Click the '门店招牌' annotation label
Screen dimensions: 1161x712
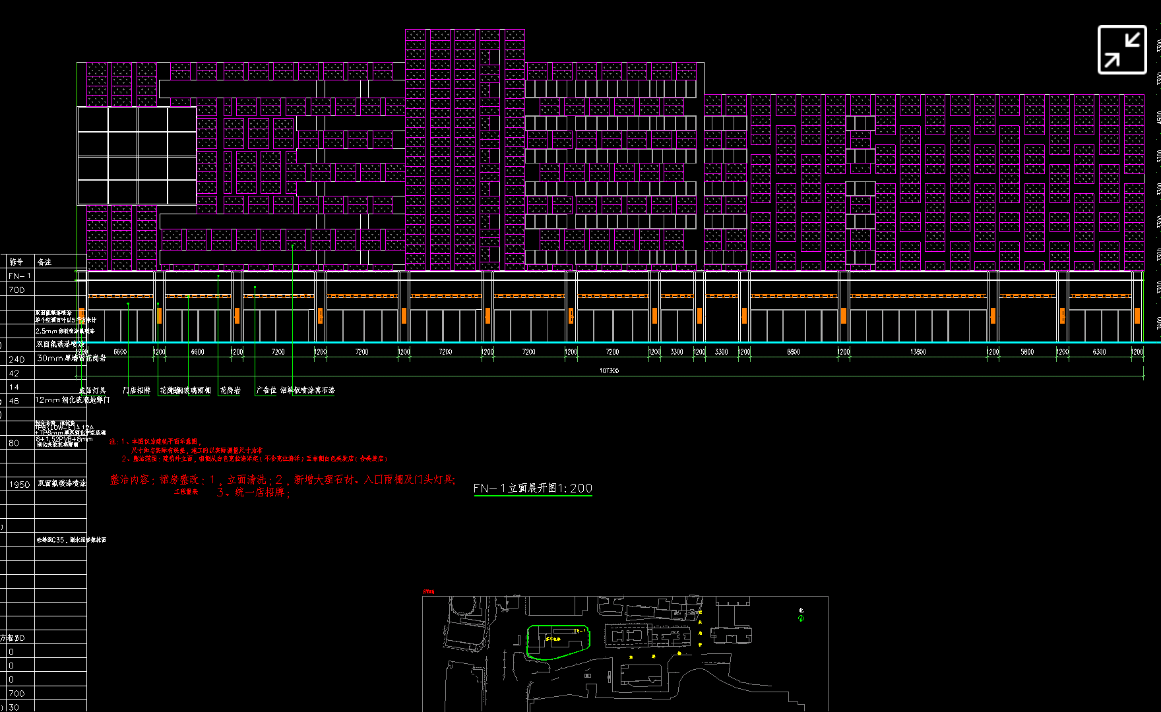pos(137,390)
